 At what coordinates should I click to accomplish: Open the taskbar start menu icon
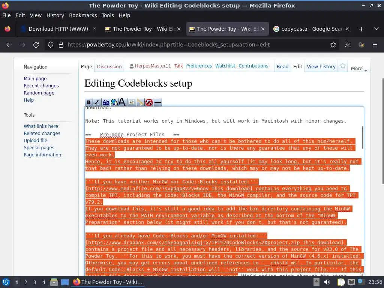[x=6, y=282]
